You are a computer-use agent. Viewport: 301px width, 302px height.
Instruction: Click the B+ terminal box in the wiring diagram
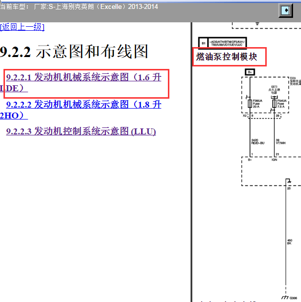[250, 72]
